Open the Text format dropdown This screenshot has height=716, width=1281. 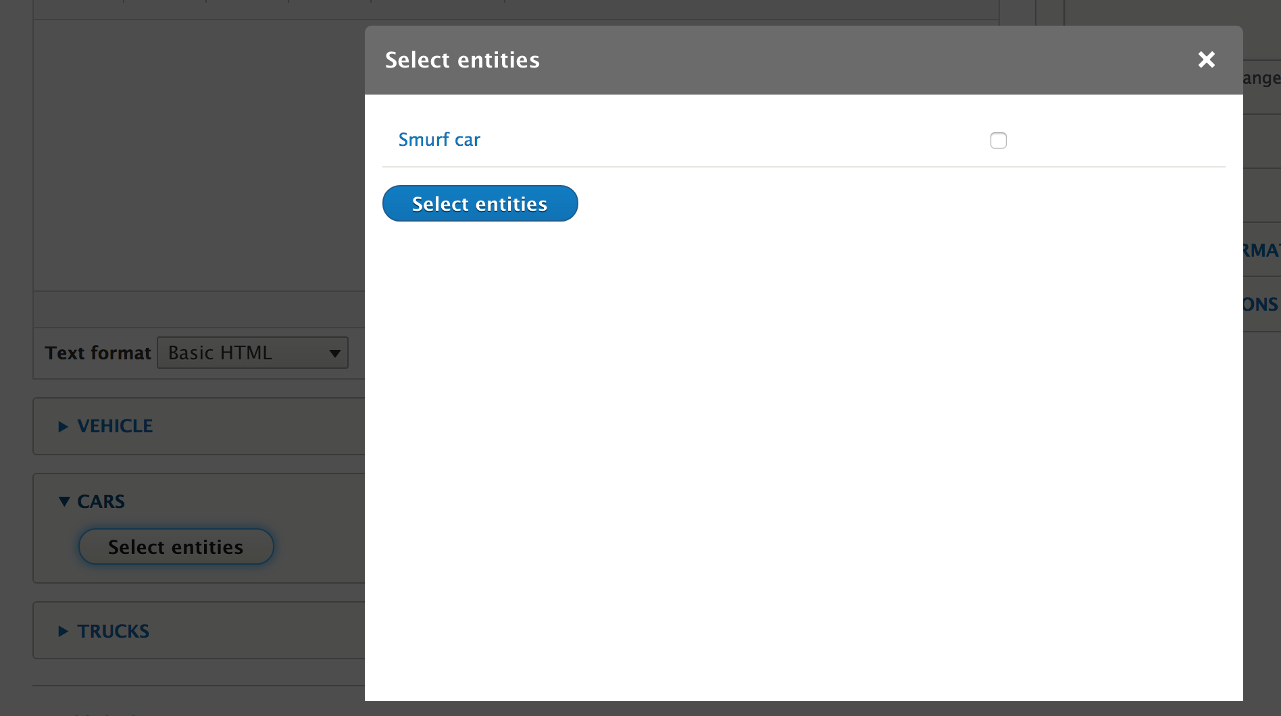(x=252, y=353)
